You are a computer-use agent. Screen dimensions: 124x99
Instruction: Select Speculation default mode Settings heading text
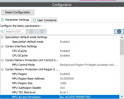pyautogui.click(x=26, y=37)
